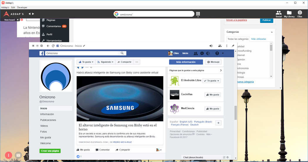The image size is (308, 162).
Task: Select Fotos in page sidebar
Action: point(43,132)
